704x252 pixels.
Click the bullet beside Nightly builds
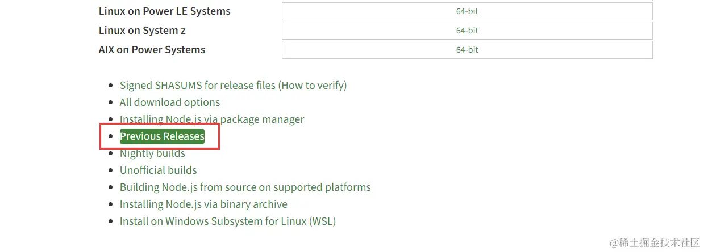point(111,153)
